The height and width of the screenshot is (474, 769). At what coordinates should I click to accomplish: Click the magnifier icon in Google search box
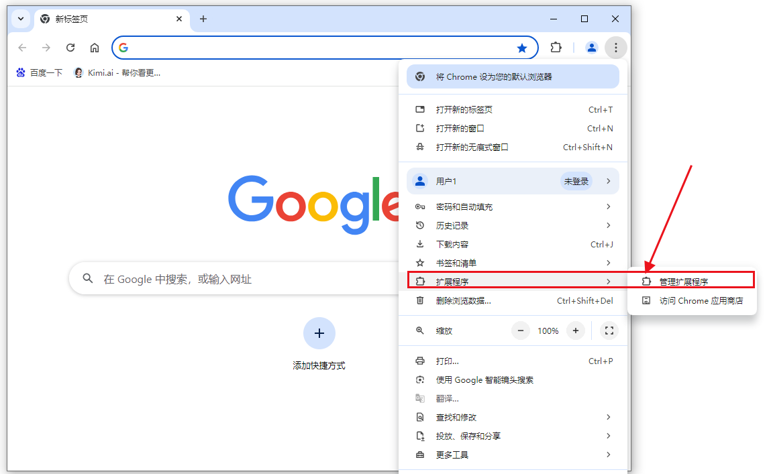pyautogui.click(x=88, y=278)
